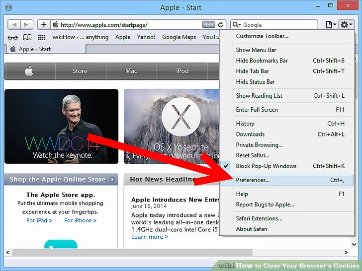Click the For iPad link
The height and width of the screenshot is (271, 362).
[39, 220]
